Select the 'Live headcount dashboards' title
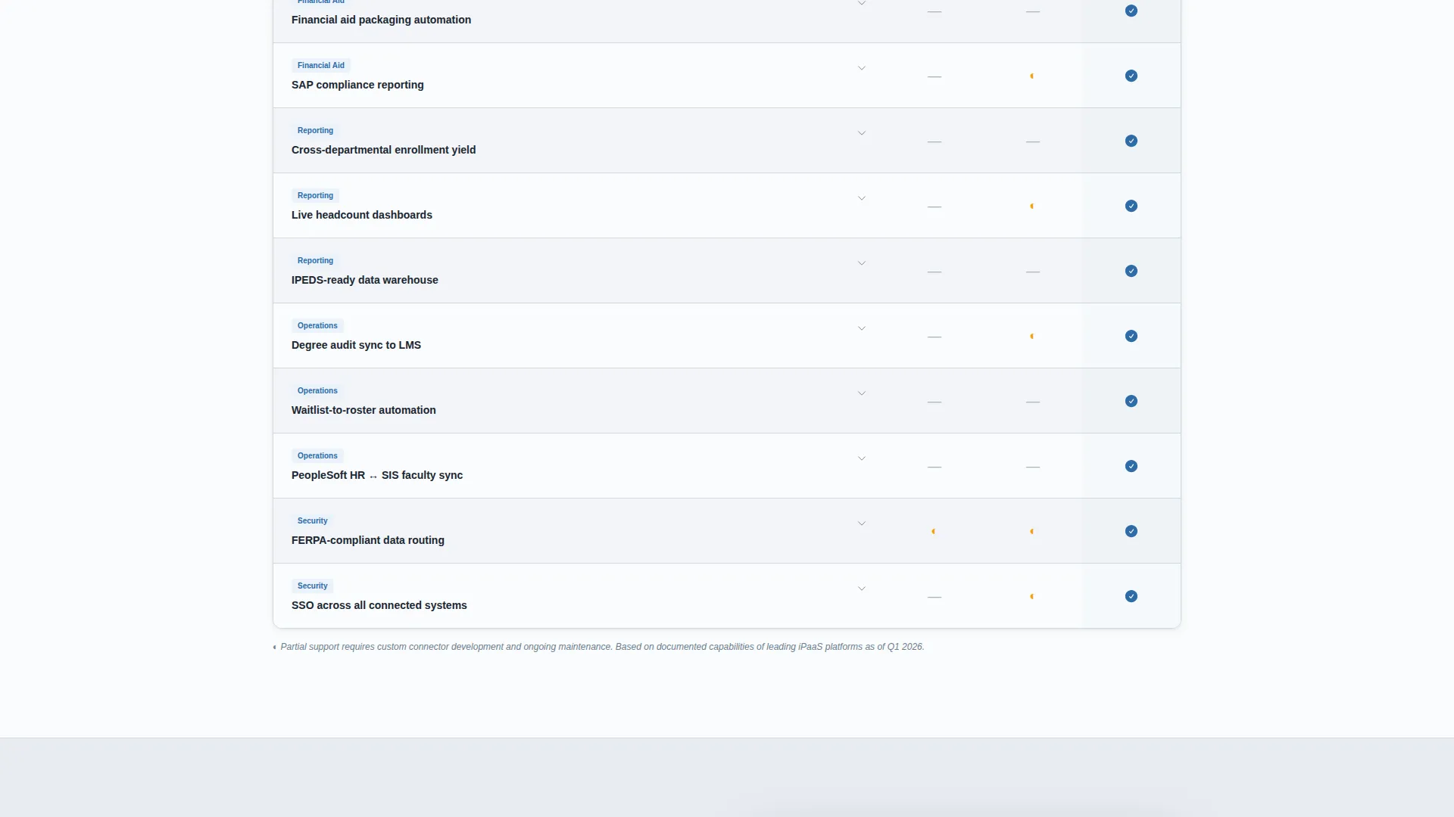The height and width of the screenshot is (817, 1454). (362, 215)
